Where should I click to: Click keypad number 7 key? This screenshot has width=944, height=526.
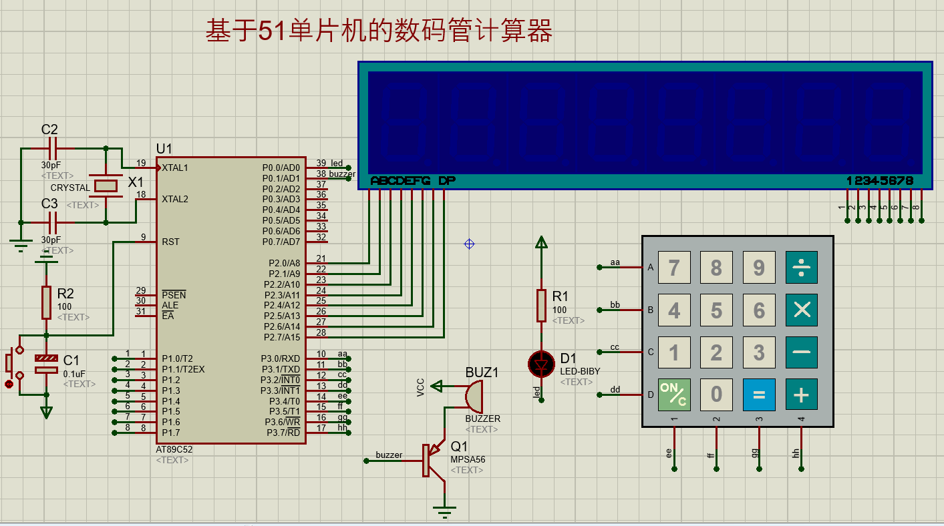674,268
